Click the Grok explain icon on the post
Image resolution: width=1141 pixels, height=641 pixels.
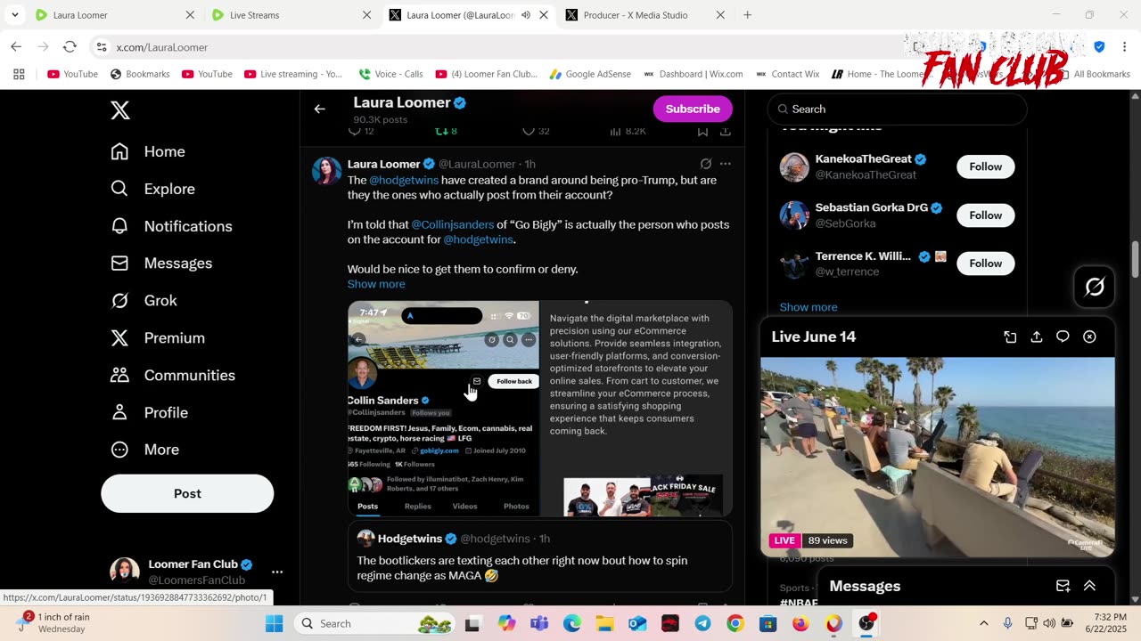click(x=706, y=164)
